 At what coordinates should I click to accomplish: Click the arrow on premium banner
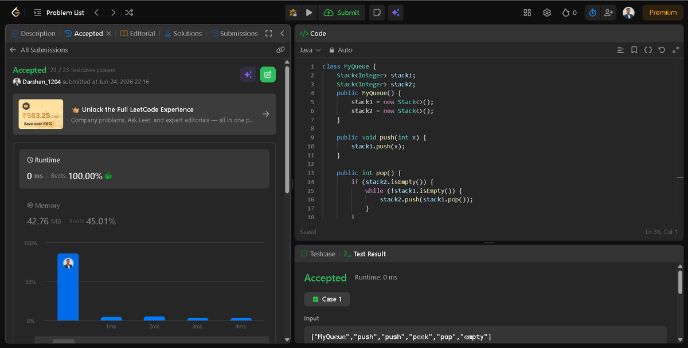pos(265,114)
